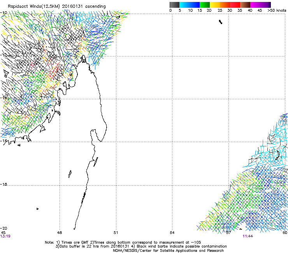The height and width of the screenshot is (253, 288).
Task: Click the legend tick label '40'
Action: tap(250, 11)
